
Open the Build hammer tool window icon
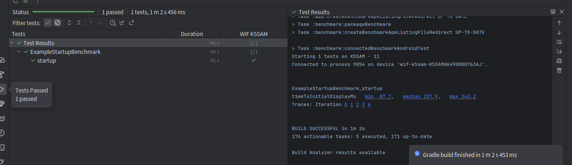2,75
